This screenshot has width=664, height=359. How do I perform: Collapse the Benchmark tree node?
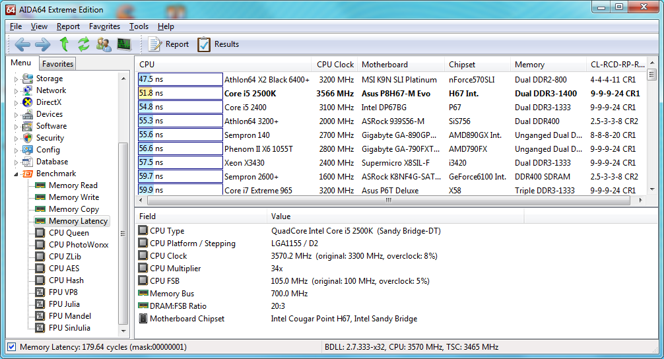[16, 174]
